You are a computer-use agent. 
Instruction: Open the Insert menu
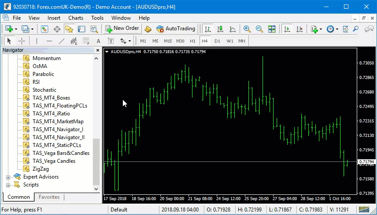(x=54, y=18)
